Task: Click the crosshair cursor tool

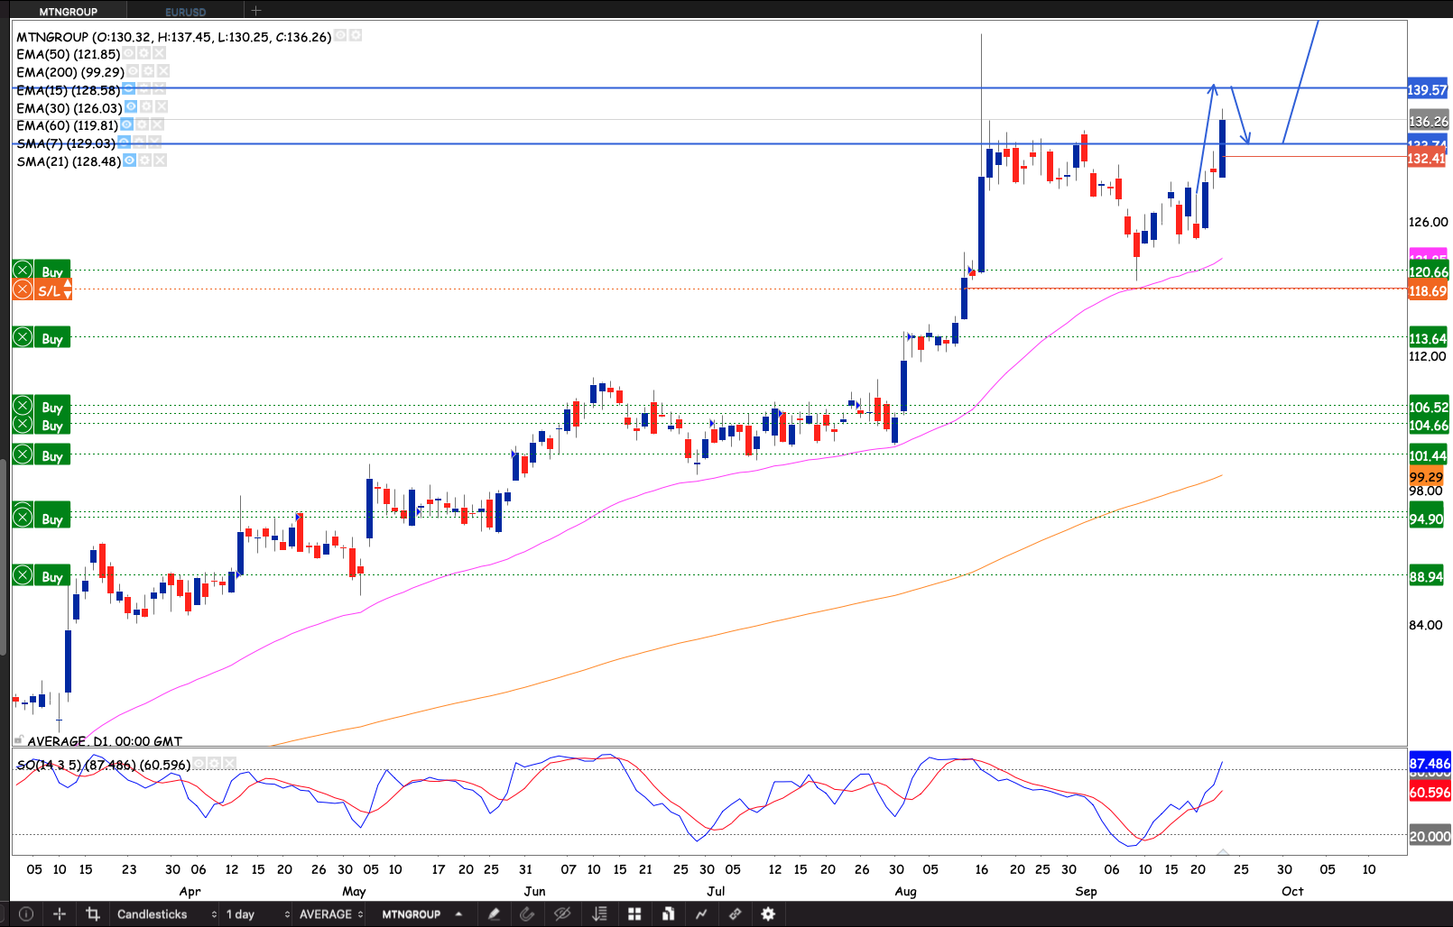Action: coord(60,913)
